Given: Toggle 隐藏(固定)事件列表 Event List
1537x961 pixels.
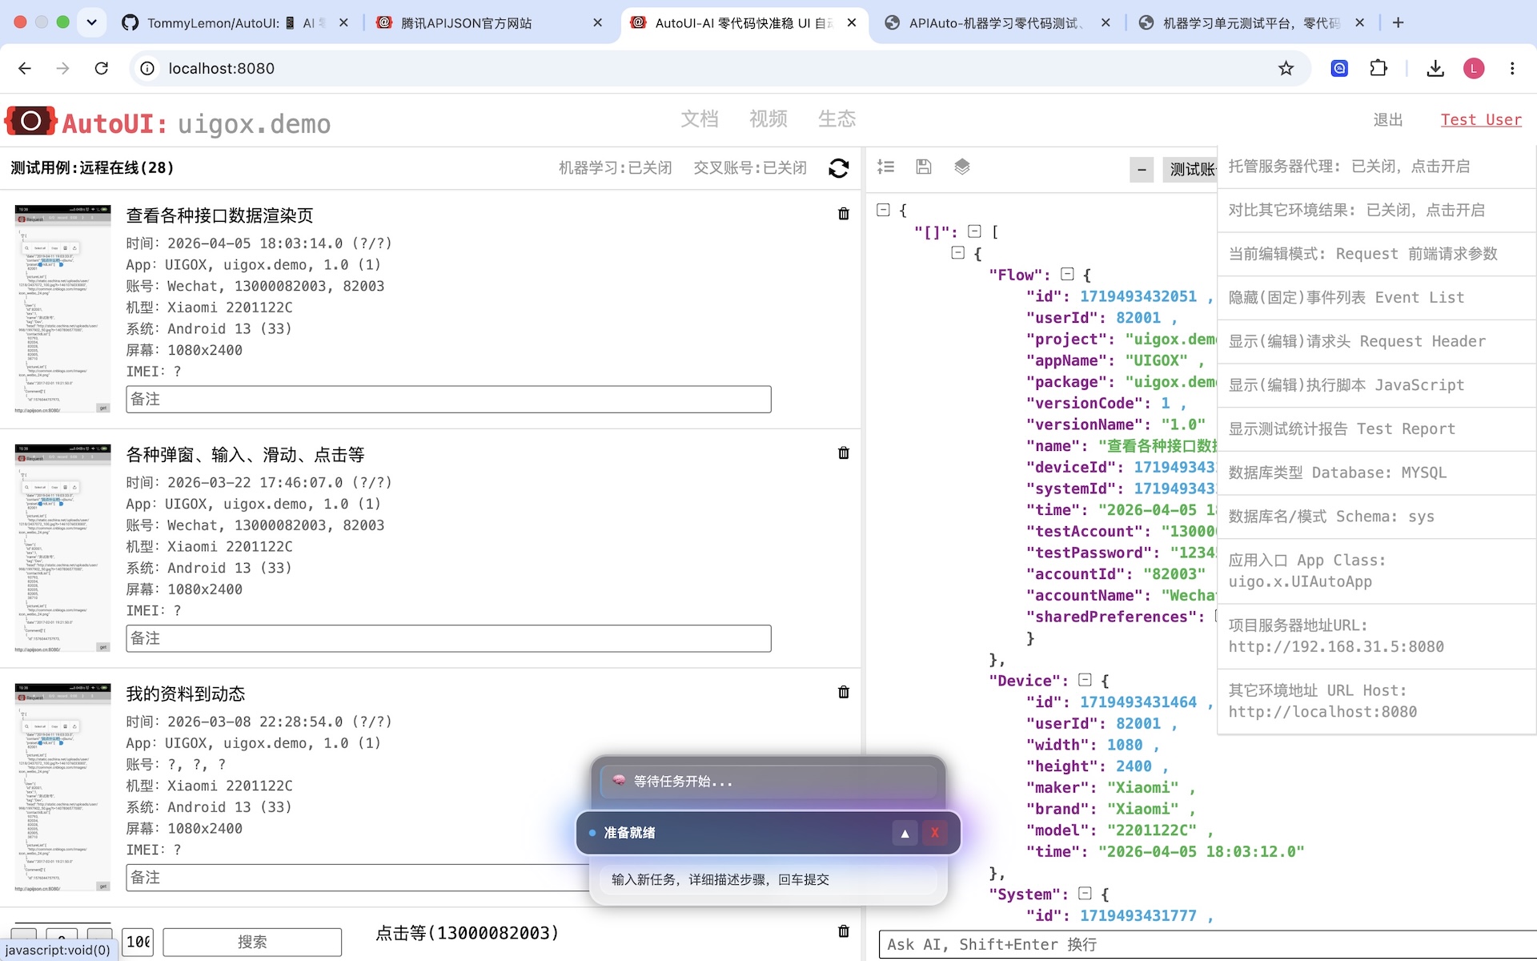Looking at the screenshot, I should click(1377, 298).
